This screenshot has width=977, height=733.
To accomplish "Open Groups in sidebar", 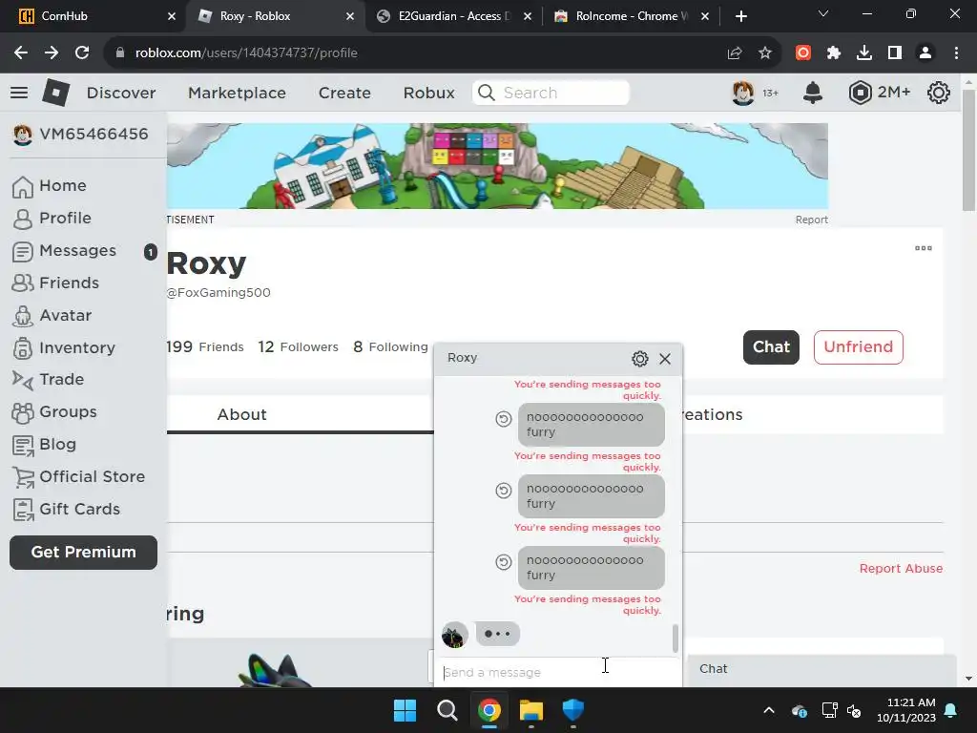I will pyautogui.click(x=54, y=412).
